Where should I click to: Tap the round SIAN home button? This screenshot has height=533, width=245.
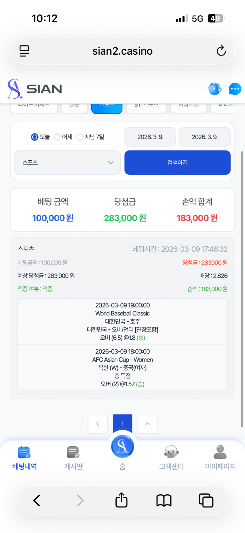(123, 446)
